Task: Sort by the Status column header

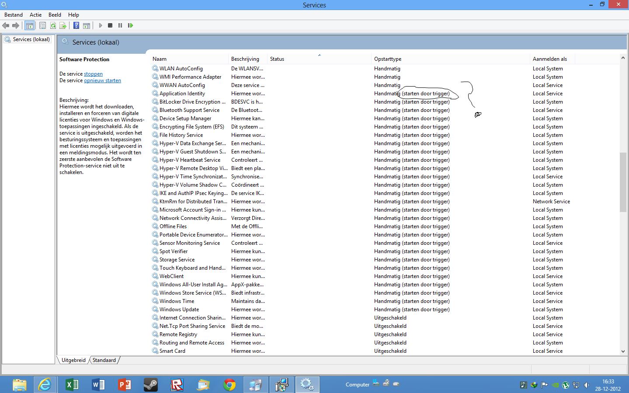Action: (320, 59)
